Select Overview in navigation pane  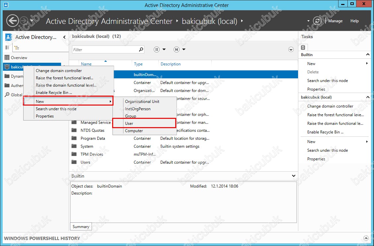point(19,58)
